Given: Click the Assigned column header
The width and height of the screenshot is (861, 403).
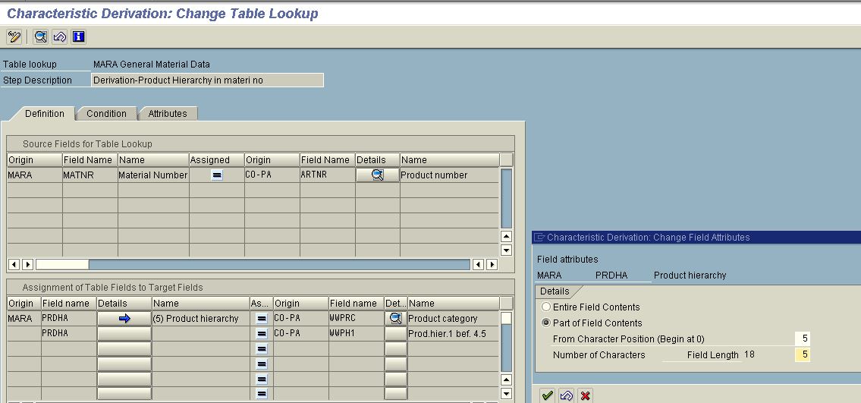Looking at the screenshot, I should (x=216, y=160).
